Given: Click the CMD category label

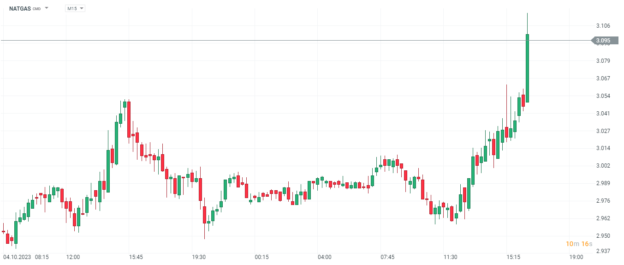Looking at the screenshot, I should [x=36, y=9].
